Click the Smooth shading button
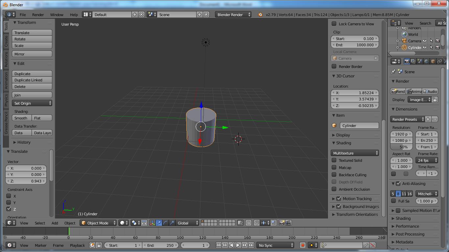449x252 pixels. pos(22,118)
